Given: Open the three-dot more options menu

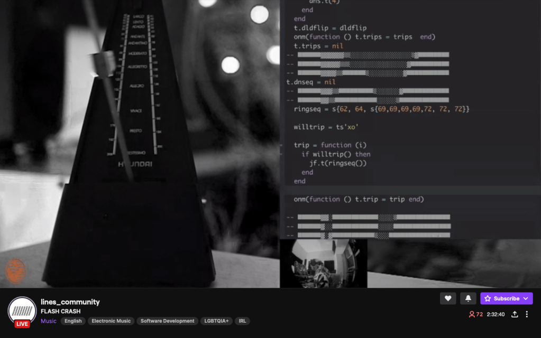Looking at the screenshot, I should pyautogui.click(x=527, y=314).
